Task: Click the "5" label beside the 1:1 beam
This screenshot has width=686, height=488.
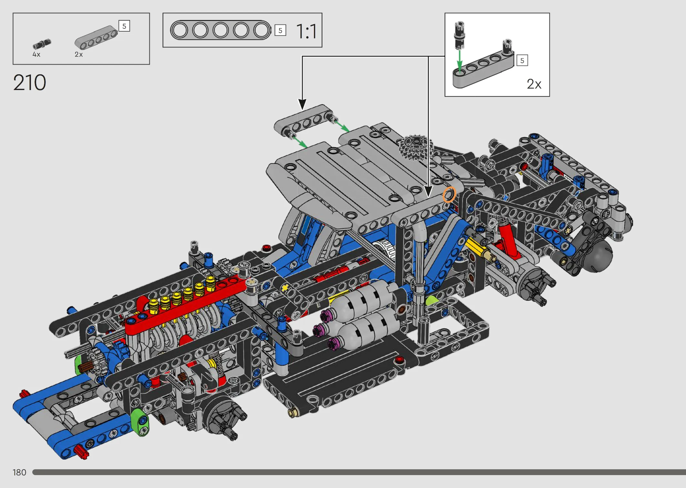Action: tap(280, 30)
